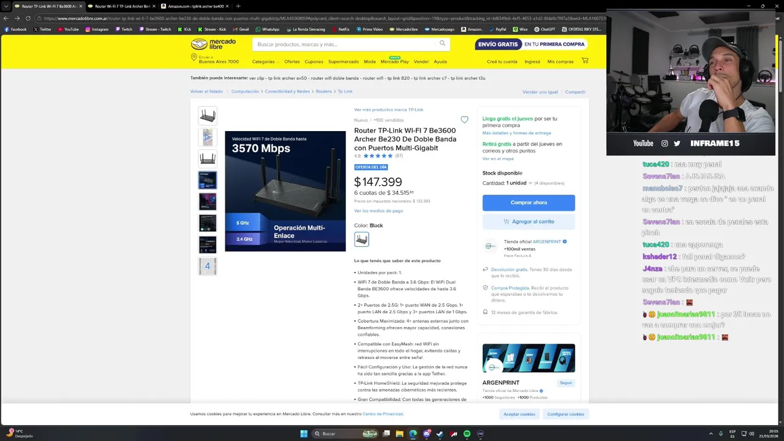This screenshot has height=441, width=784.
Task: Show hidden system tray icons
Action: pos(710,434)
